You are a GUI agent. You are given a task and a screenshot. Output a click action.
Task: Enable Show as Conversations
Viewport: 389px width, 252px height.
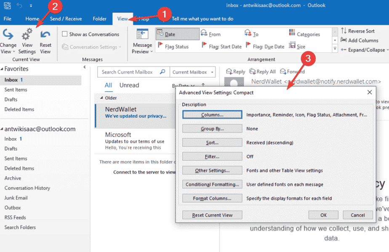66,34
